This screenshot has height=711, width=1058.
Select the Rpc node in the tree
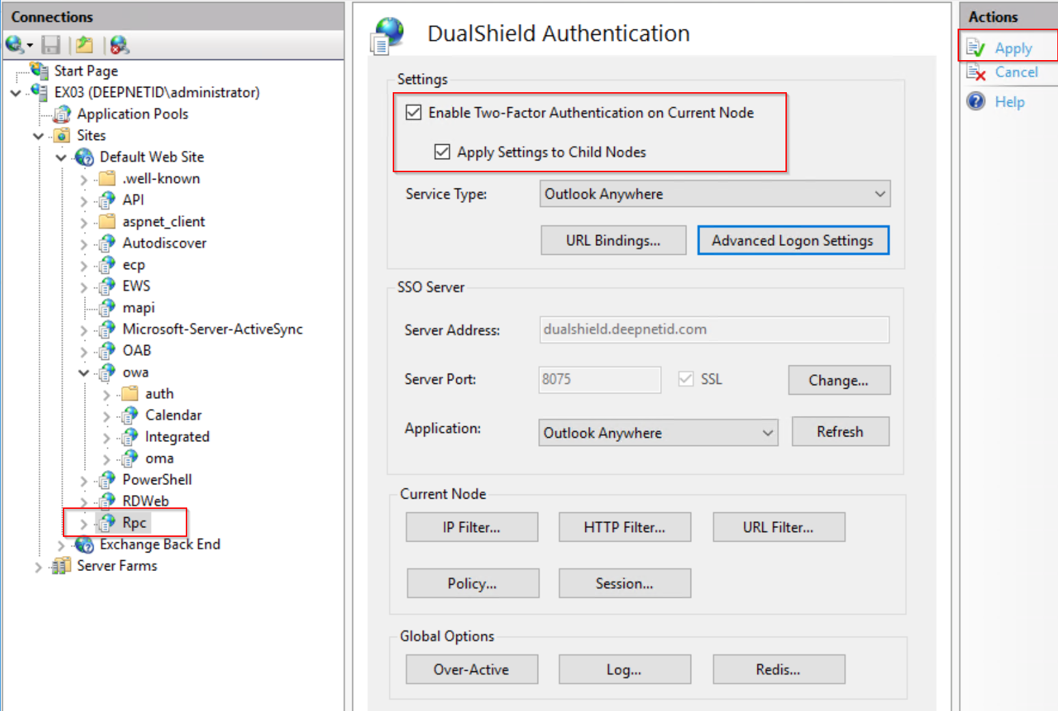[x=135, y=522]
